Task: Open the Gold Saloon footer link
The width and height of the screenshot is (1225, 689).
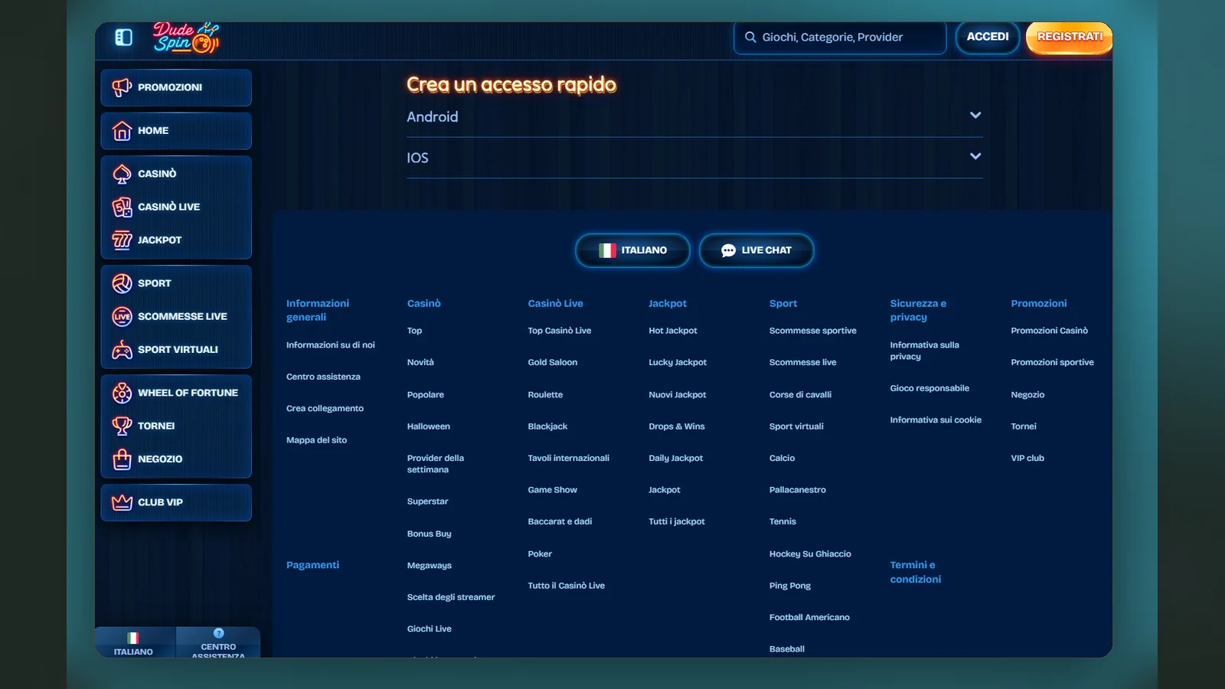Action: [x=553, y=363]
